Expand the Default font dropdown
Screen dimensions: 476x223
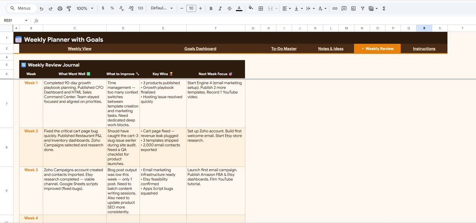coord(162,8)
